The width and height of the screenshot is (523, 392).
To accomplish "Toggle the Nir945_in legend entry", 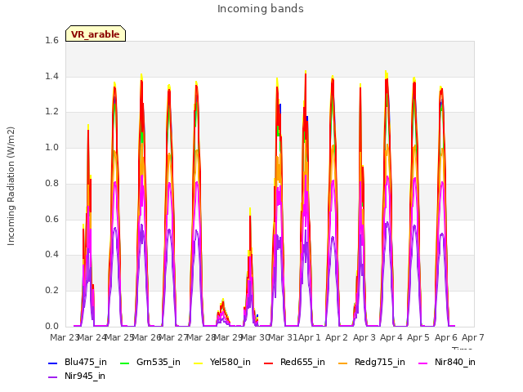I will point(77,376).
